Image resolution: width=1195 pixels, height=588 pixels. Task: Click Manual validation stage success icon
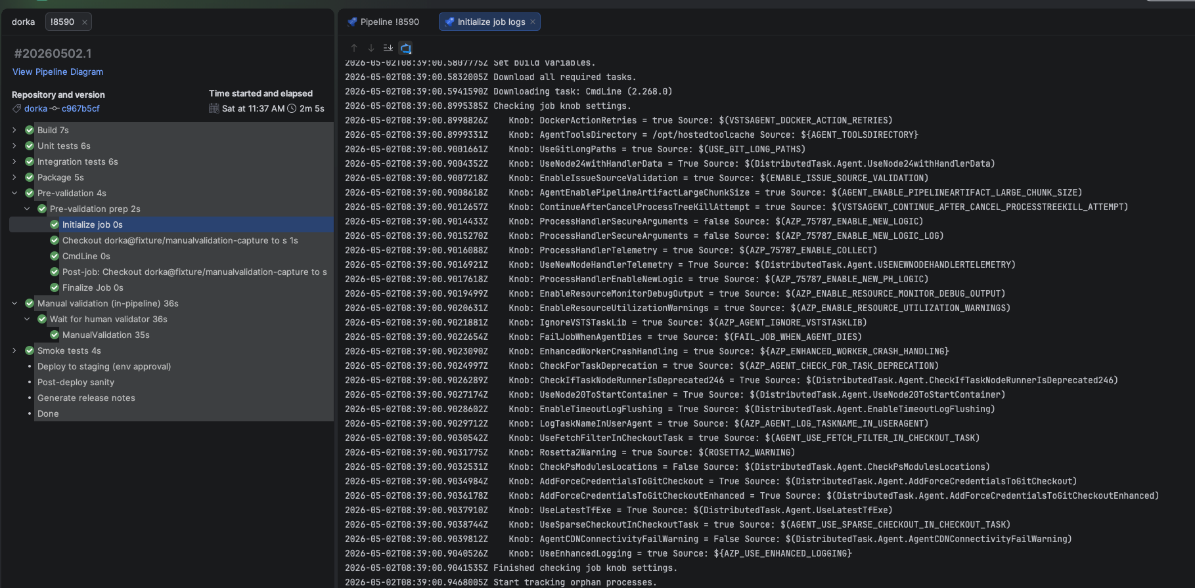(30, 303)
